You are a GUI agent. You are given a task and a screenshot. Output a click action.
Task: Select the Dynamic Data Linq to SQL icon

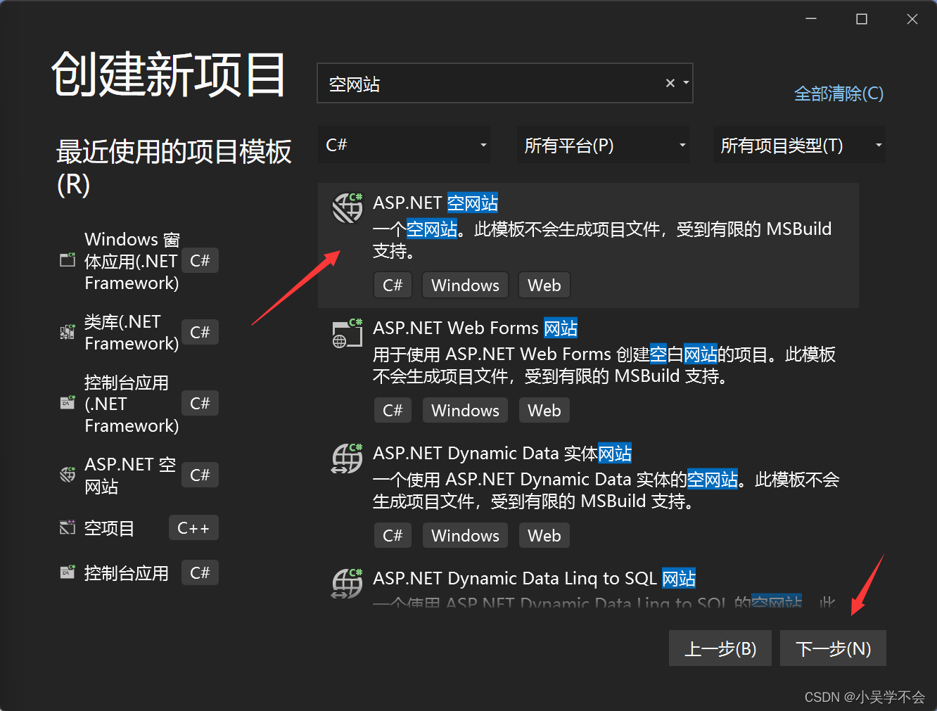pos(348,583)
